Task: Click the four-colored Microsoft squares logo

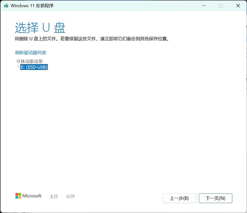Action: 19,196
